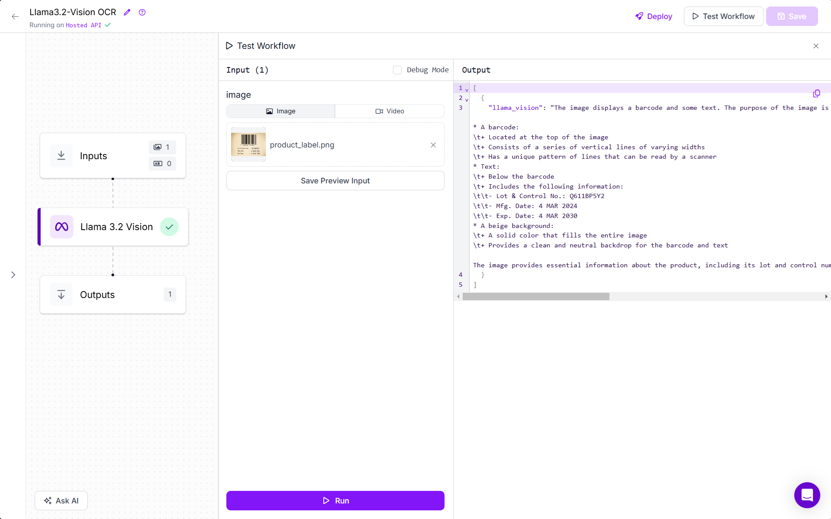Click Save Preview Input
This screenshot has width=831, height=519.
pyautogui.click(x=335, y=180)
